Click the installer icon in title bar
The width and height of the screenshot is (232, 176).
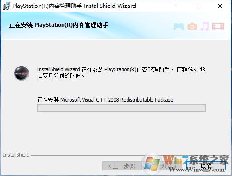pos(6,6)
